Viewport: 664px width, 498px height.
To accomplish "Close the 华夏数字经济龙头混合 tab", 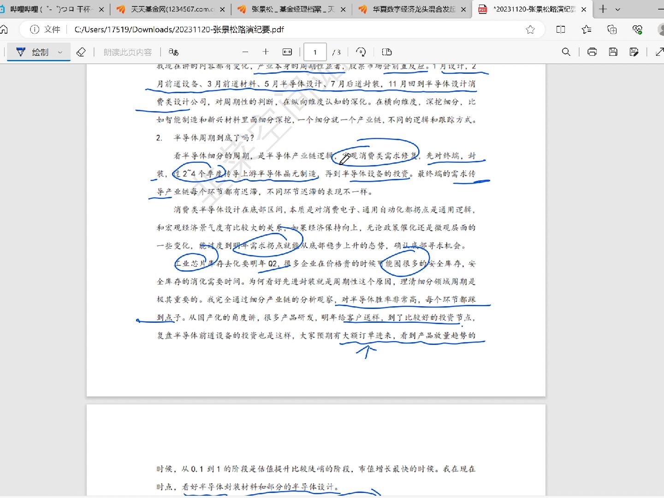I will click(x=463, y=9).
